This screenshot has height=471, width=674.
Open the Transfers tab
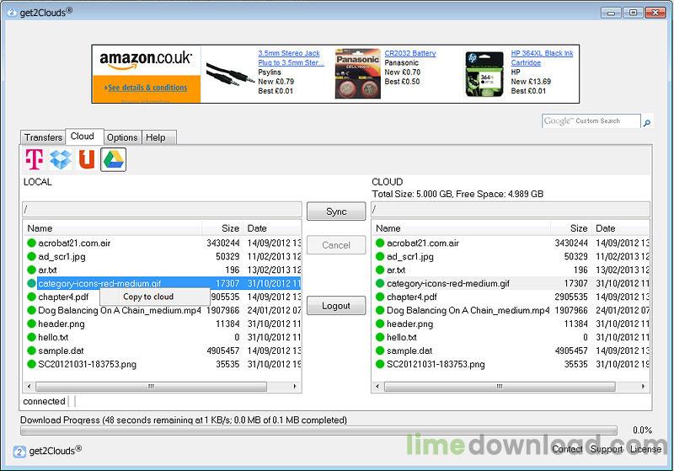[x=43, y=137]
